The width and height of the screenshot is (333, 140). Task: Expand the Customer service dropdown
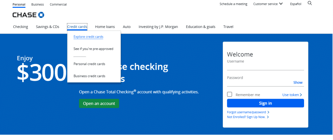click(268, 4)
